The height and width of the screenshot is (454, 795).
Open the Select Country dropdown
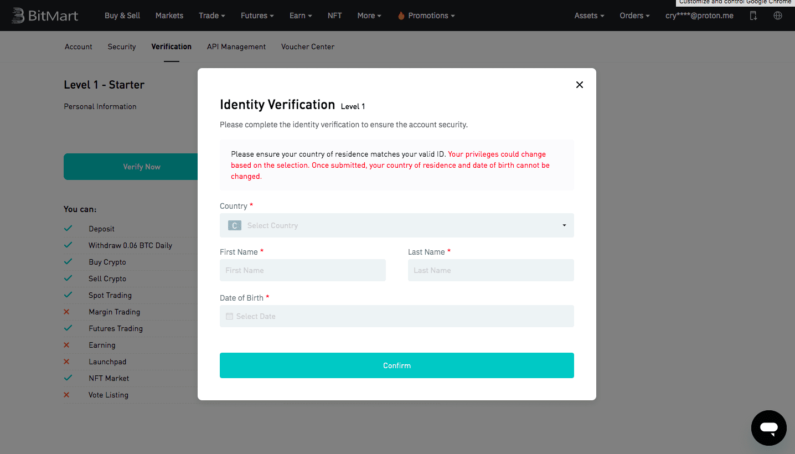coord(397,225)
